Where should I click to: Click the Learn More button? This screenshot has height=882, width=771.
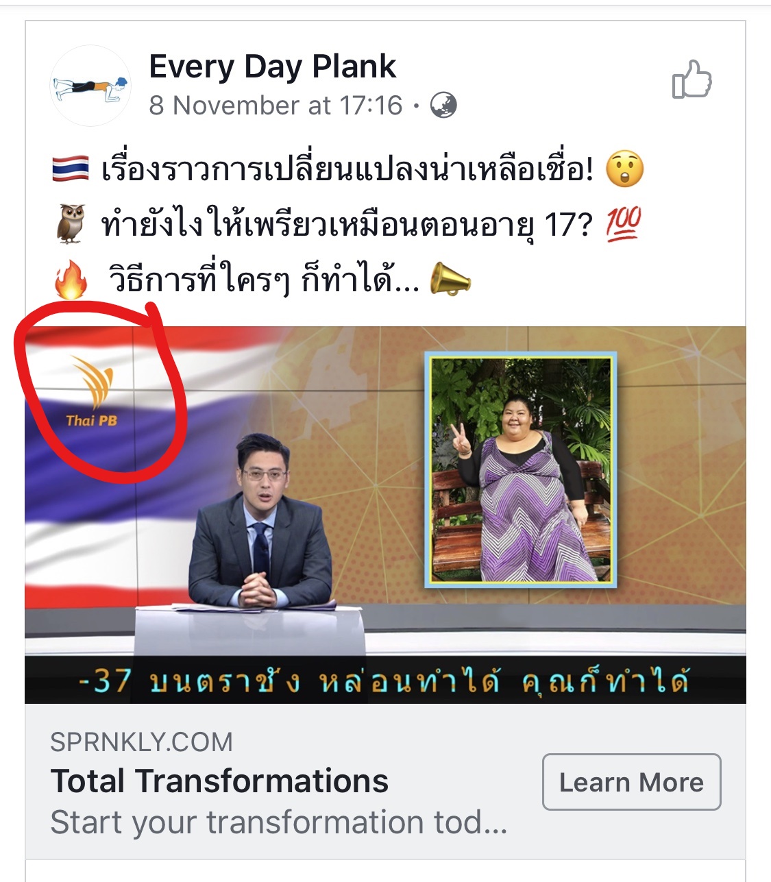[631, 782]
